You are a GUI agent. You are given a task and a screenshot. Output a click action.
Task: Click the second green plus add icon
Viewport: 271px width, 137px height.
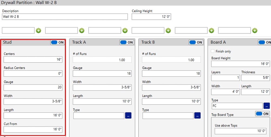point(82,30)
